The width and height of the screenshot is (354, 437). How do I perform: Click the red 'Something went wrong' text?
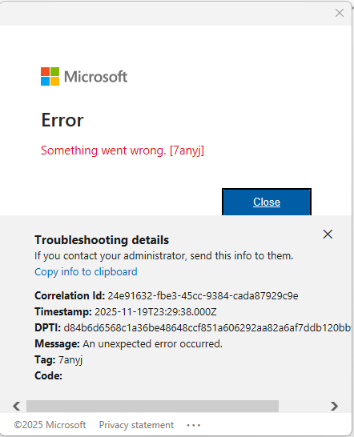(123, 150)
